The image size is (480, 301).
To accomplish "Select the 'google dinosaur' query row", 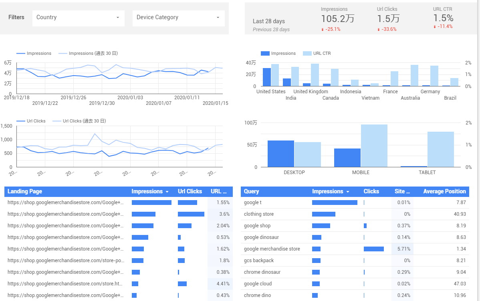I will click(x=355, y=237).
